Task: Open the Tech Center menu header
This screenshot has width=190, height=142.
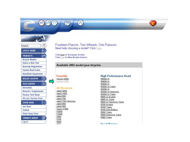Action: point(29,84)
